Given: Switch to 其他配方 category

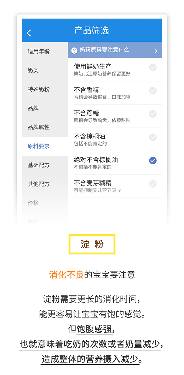Looking at the screenshot, I should 39,184.
